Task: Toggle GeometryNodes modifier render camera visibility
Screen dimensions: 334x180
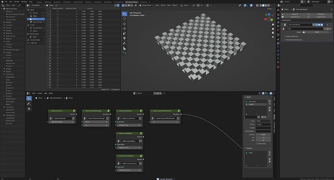Action: [x=321, y=25]
